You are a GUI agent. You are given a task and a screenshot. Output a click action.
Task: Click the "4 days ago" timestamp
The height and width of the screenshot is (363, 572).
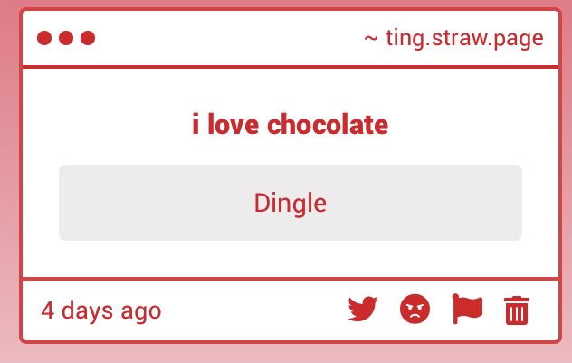[x=101, y=310]
